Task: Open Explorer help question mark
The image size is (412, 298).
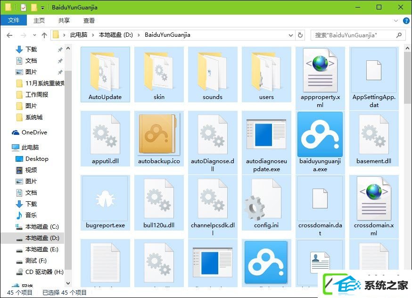Action: point(406,20)
